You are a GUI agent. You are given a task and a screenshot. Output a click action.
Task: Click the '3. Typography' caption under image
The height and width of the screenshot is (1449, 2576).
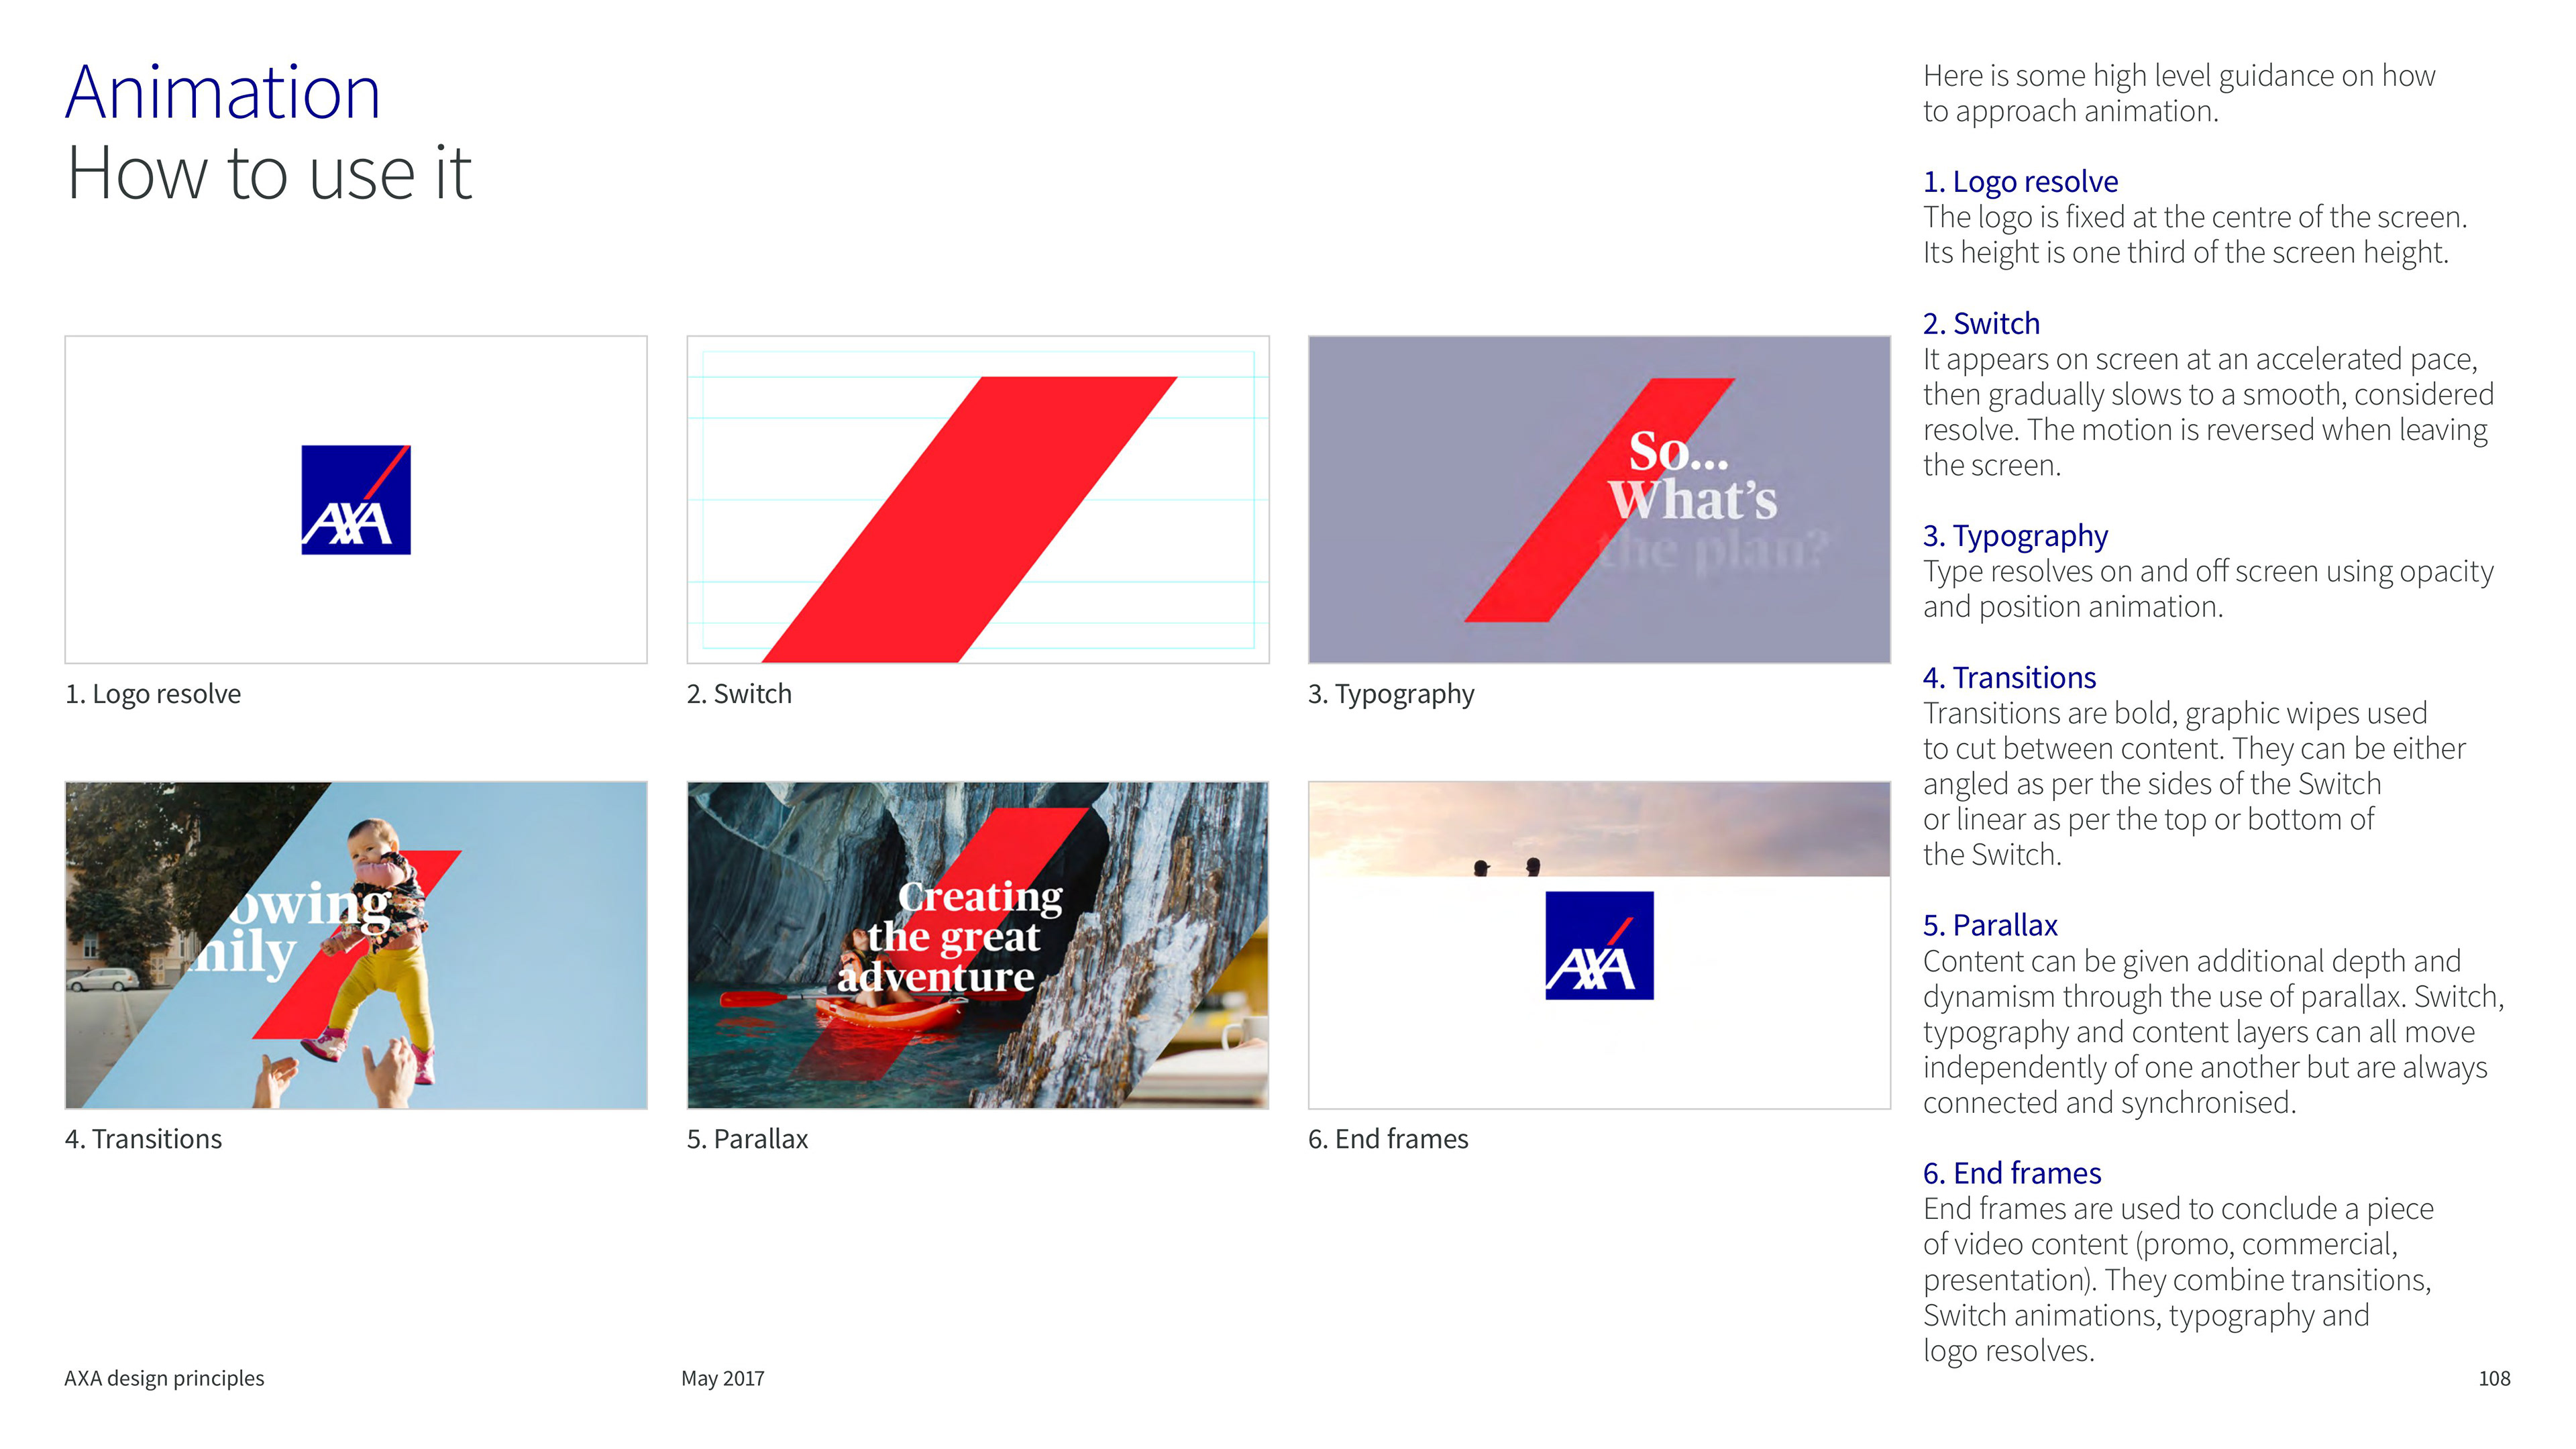(x=1390, y=693)
